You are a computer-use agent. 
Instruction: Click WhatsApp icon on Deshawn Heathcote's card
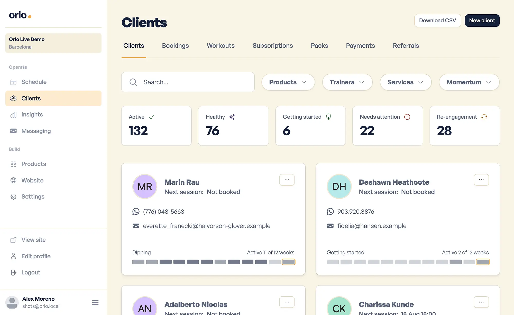[x=330, y=212]
